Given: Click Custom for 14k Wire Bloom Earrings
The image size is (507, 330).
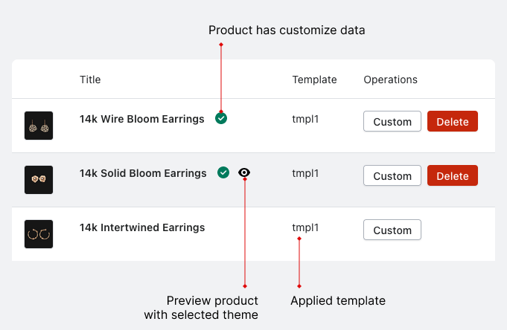Looking at the screenshot, I should click(392, 122).
